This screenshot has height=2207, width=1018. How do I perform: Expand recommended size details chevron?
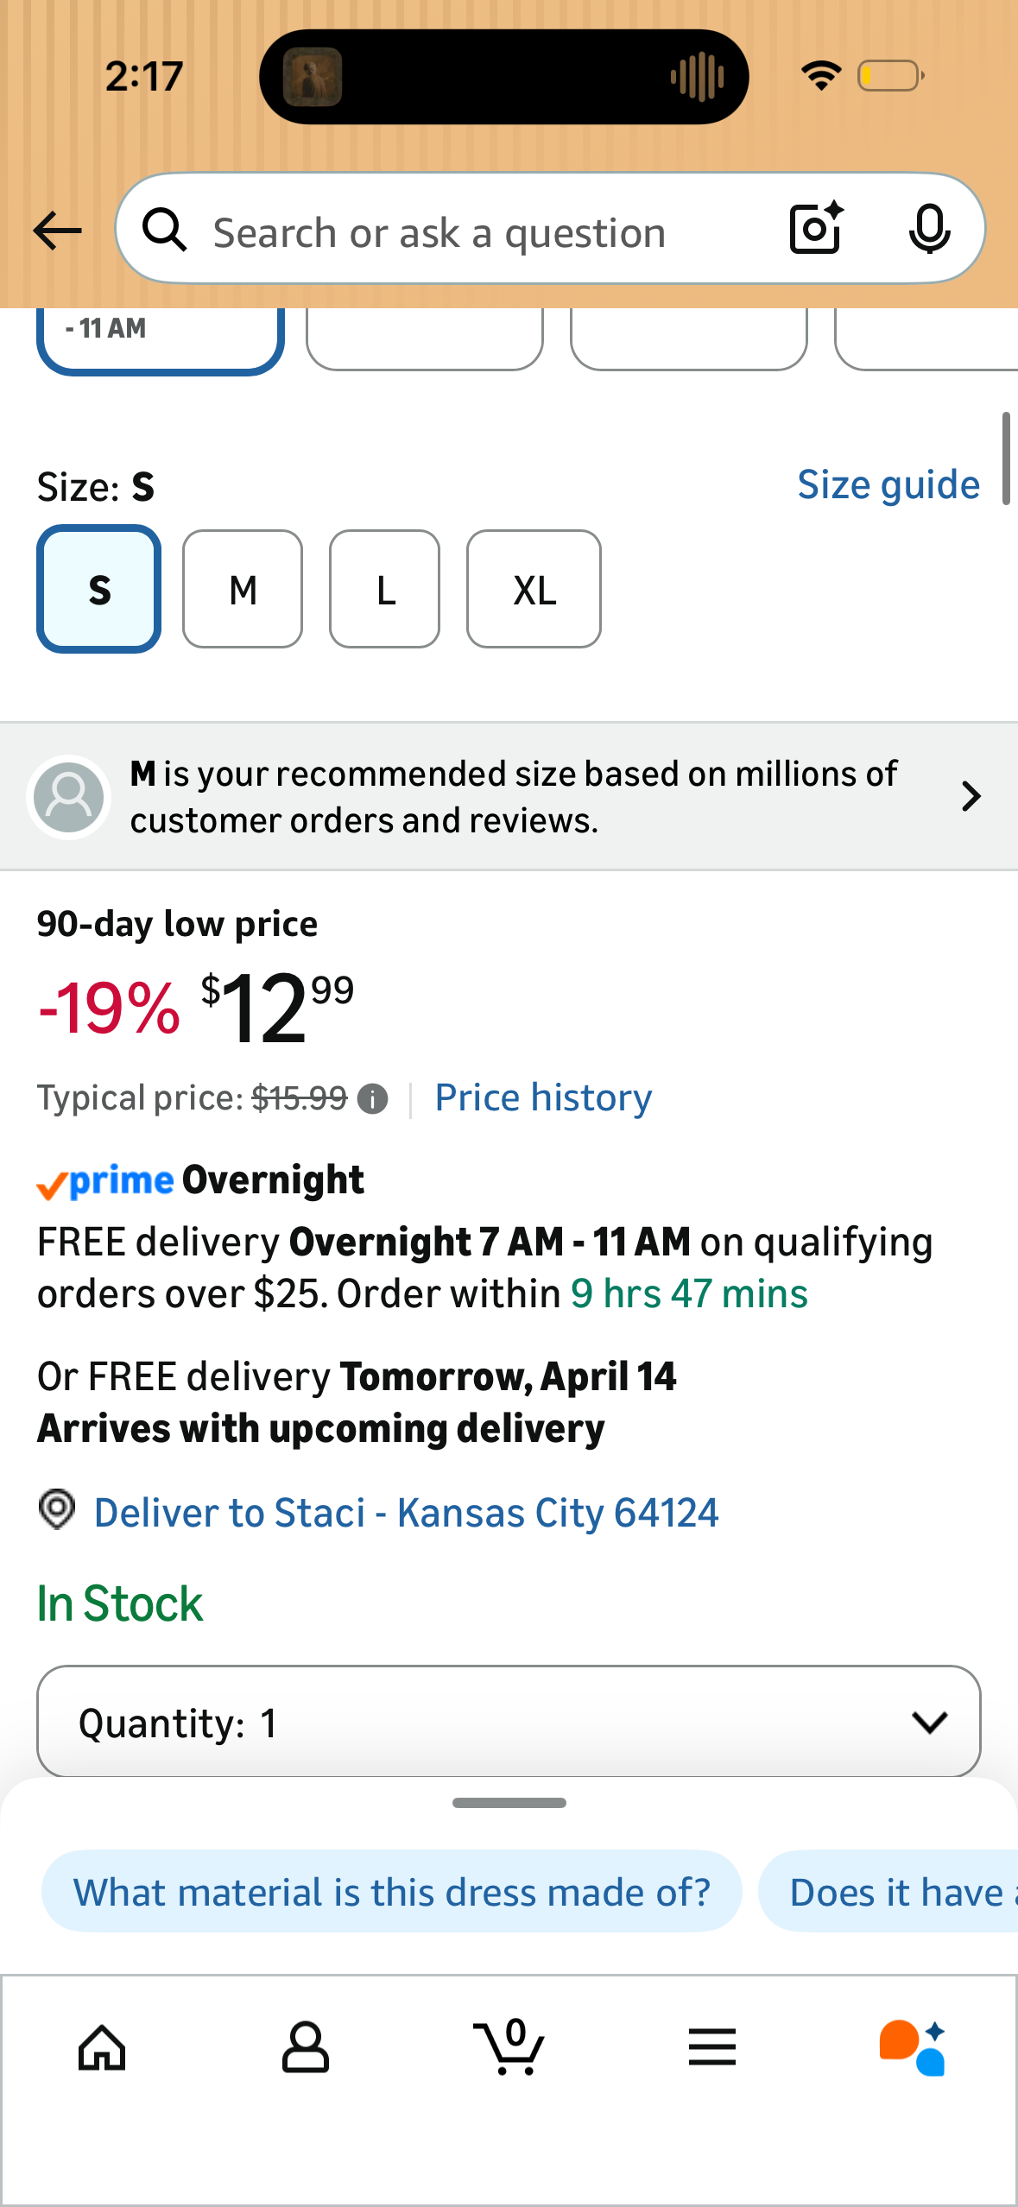[971, 796]
